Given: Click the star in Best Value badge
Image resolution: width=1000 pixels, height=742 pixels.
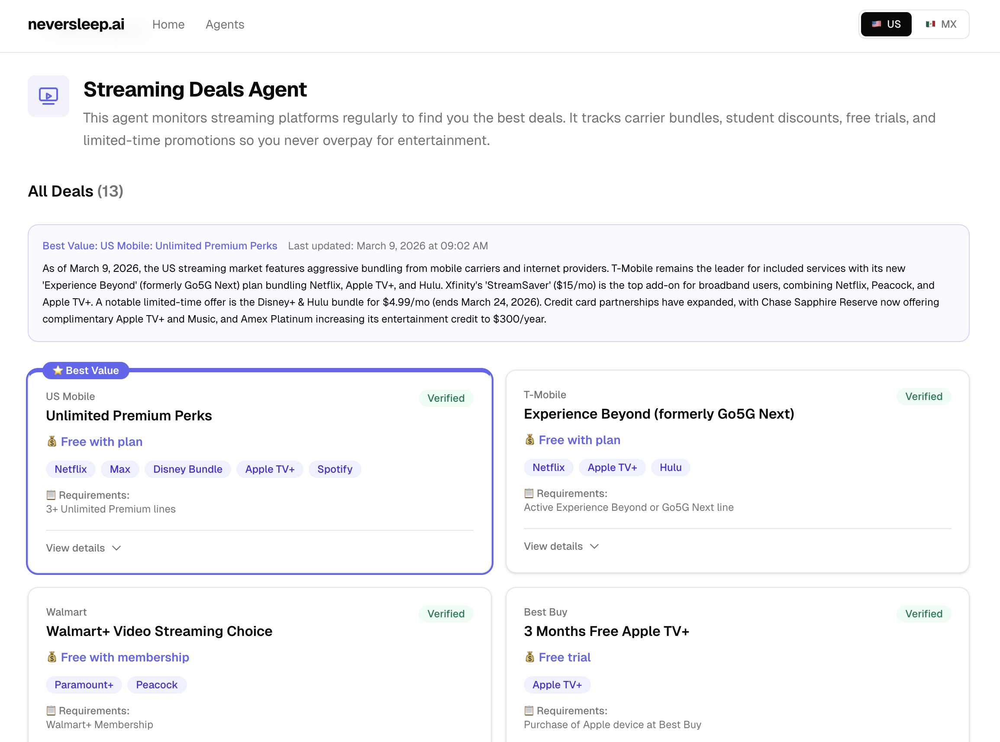Looking at the screenshot, I should pos(58,371).
